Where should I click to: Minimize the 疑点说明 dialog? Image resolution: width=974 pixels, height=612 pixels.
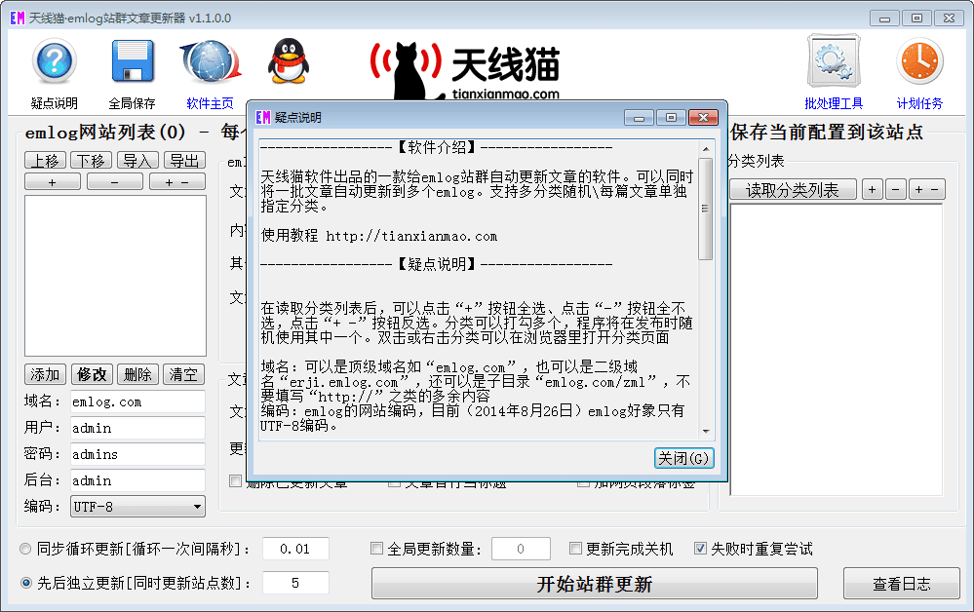coord(640,117)
